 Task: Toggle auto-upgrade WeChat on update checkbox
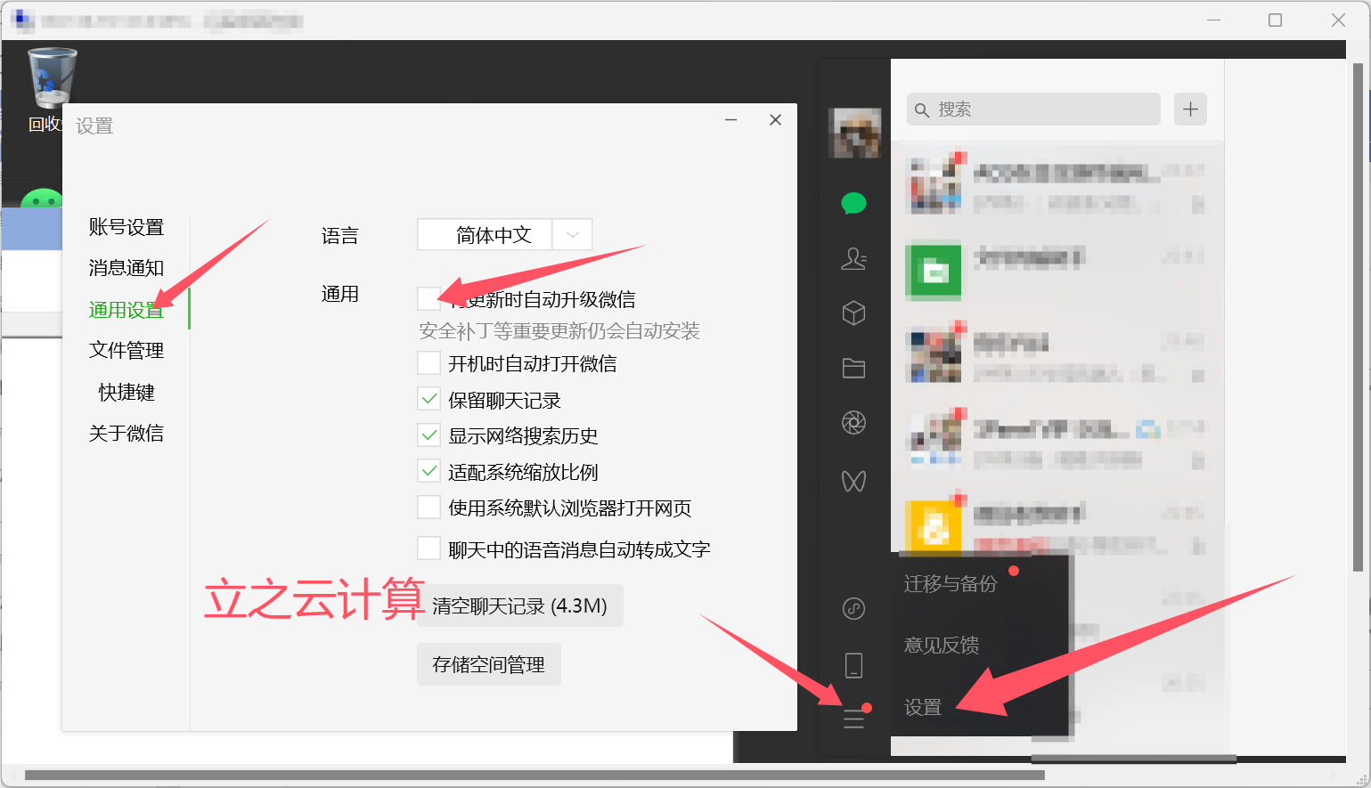[x=428, y=298]
